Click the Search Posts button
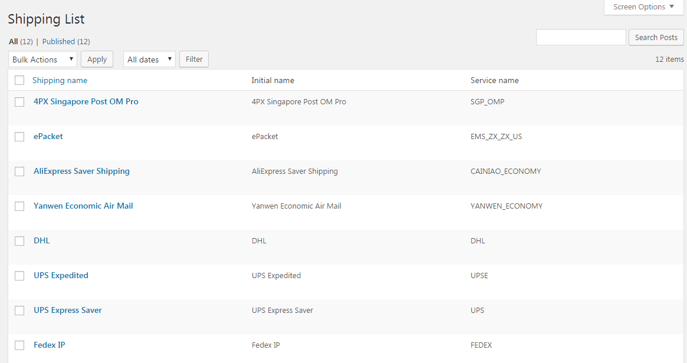The width and height of the screenshot is (687, 363). point(656,37)
